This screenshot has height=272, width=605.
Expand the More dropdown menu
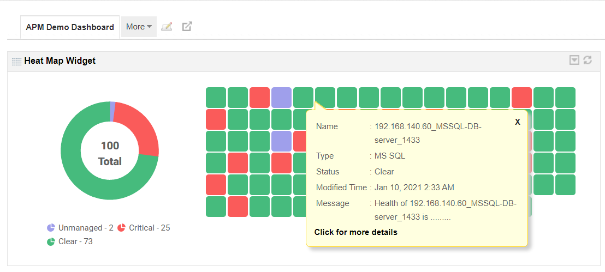tap(139, 27)
